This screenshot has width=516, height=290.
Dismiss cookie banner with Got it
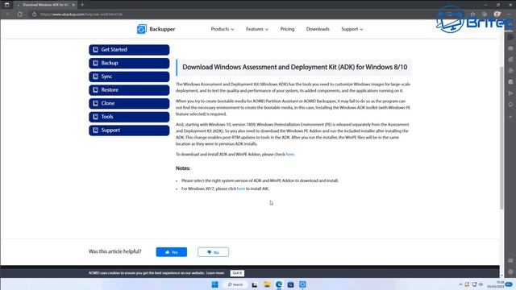[237, 273]
